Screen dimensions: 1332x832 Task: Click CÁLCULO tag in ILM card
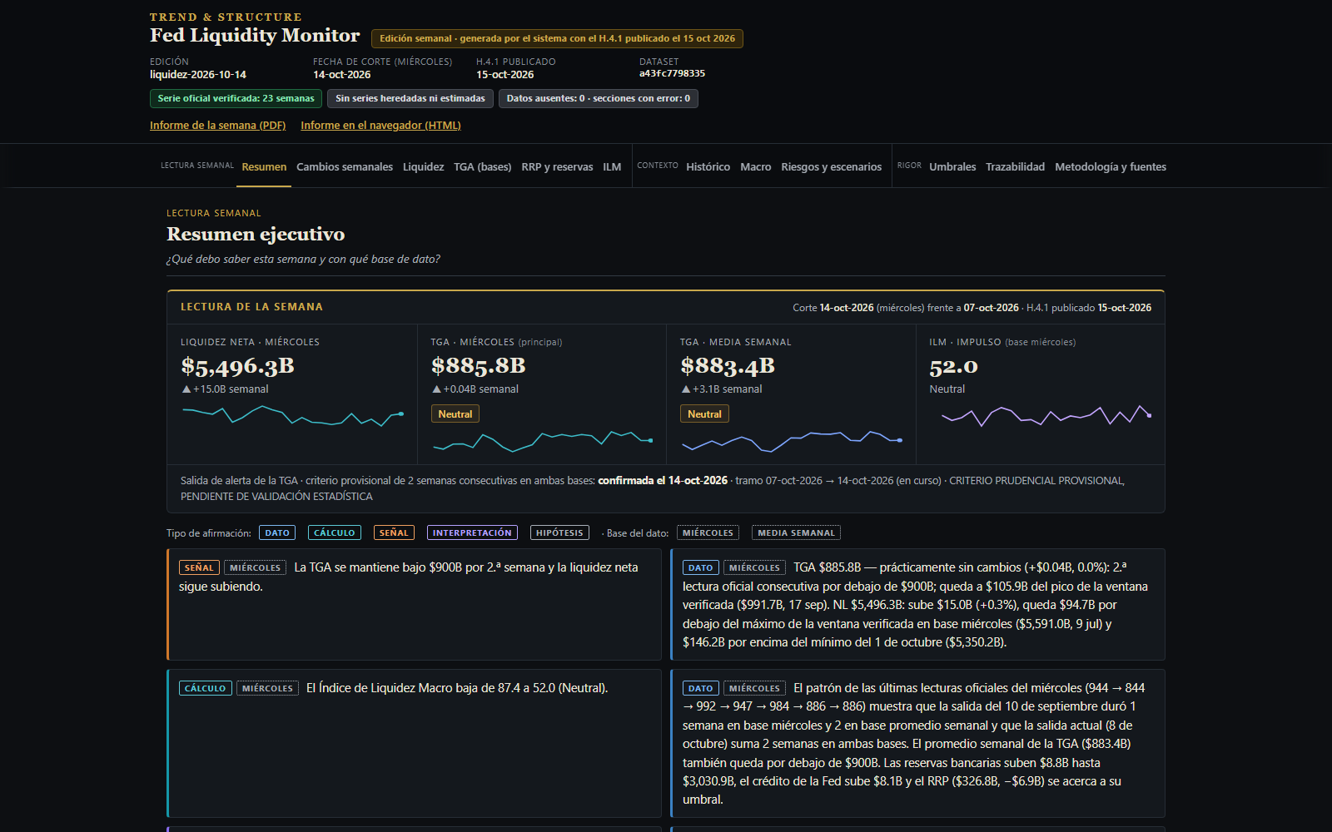(205, 688)
